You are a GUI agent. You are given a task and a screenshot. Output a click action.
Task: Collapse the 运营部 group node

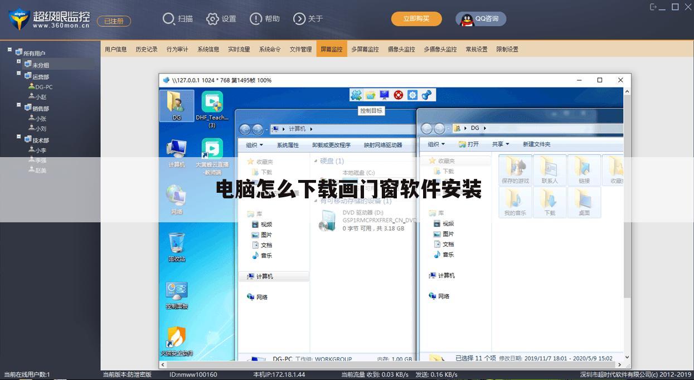pos(18,74)
